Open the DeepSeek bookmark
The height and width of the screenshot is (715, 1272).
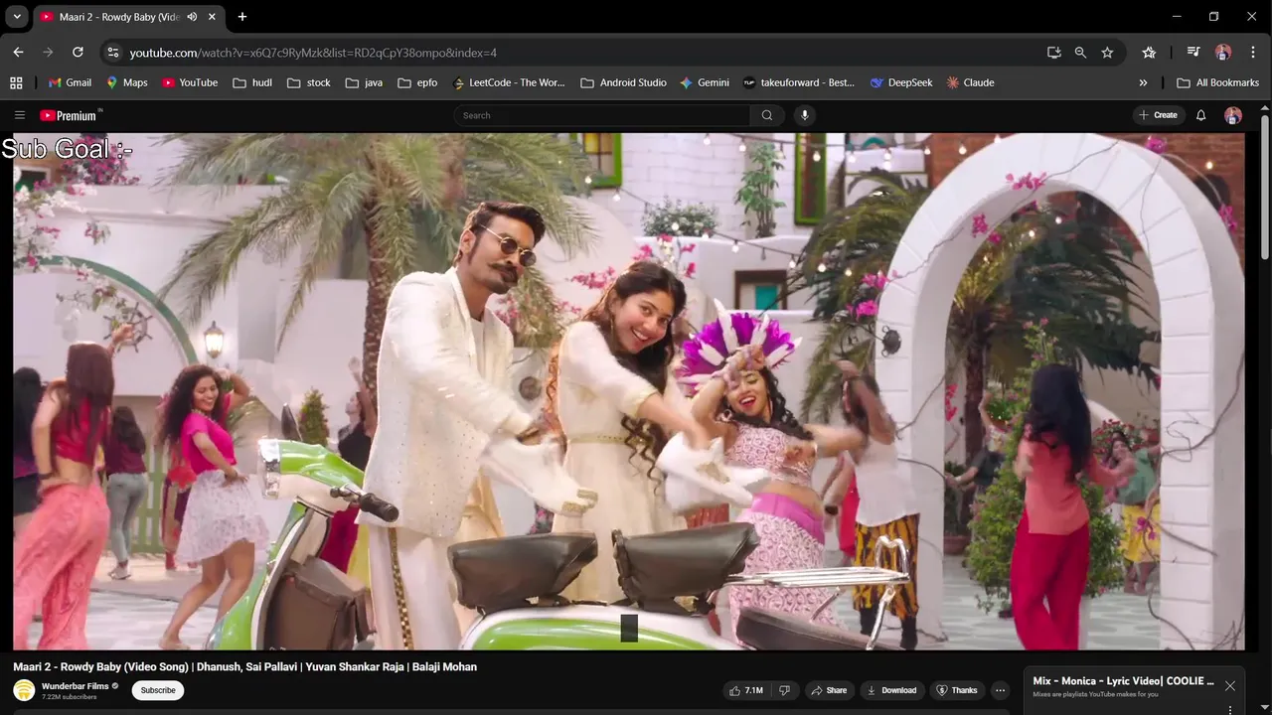coord(901,82)
